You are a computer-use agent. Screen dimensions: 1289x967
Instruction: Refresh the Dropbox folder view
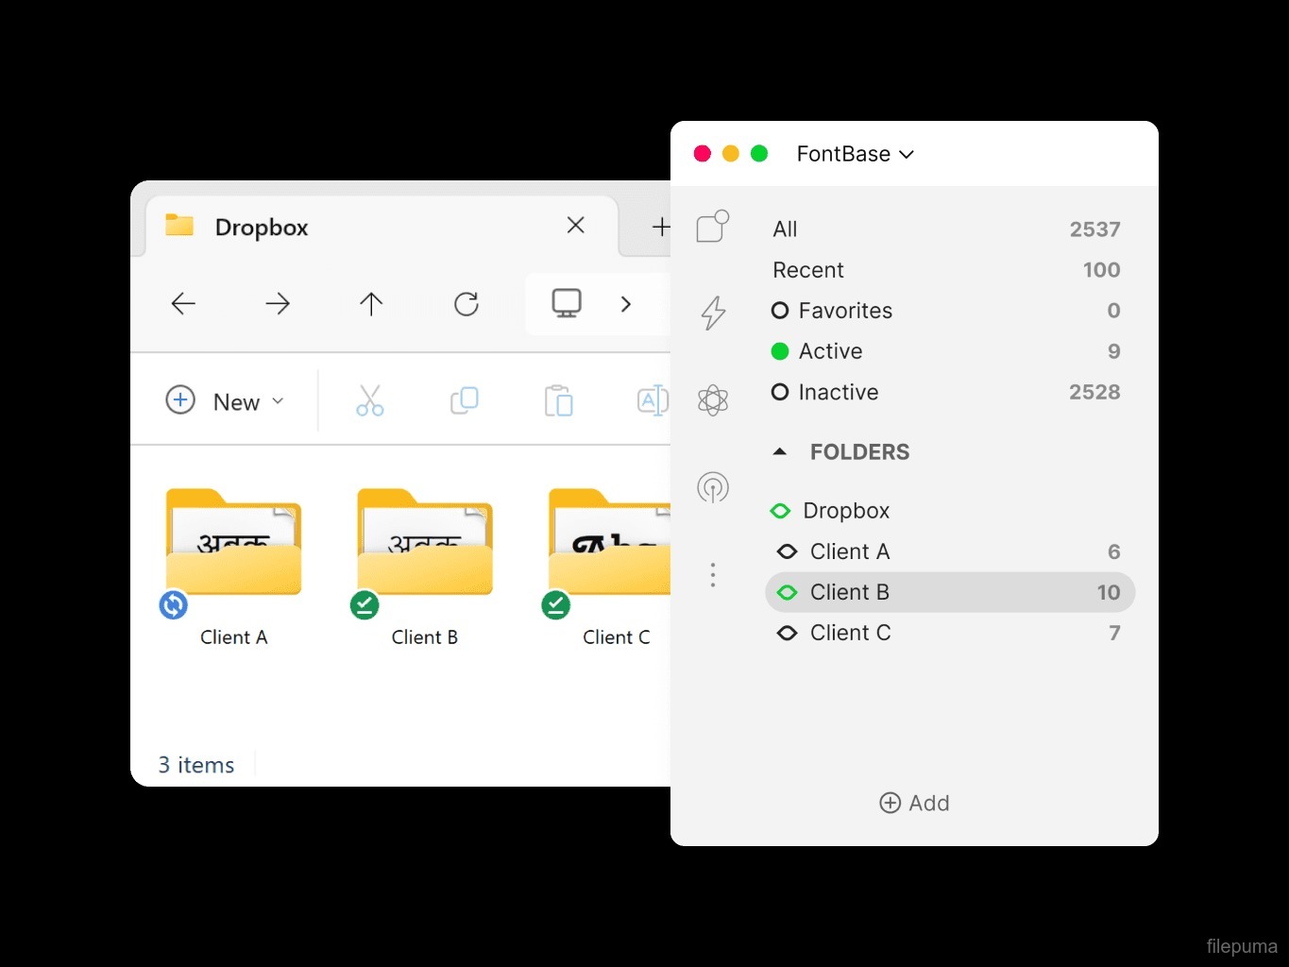(466, 303)
